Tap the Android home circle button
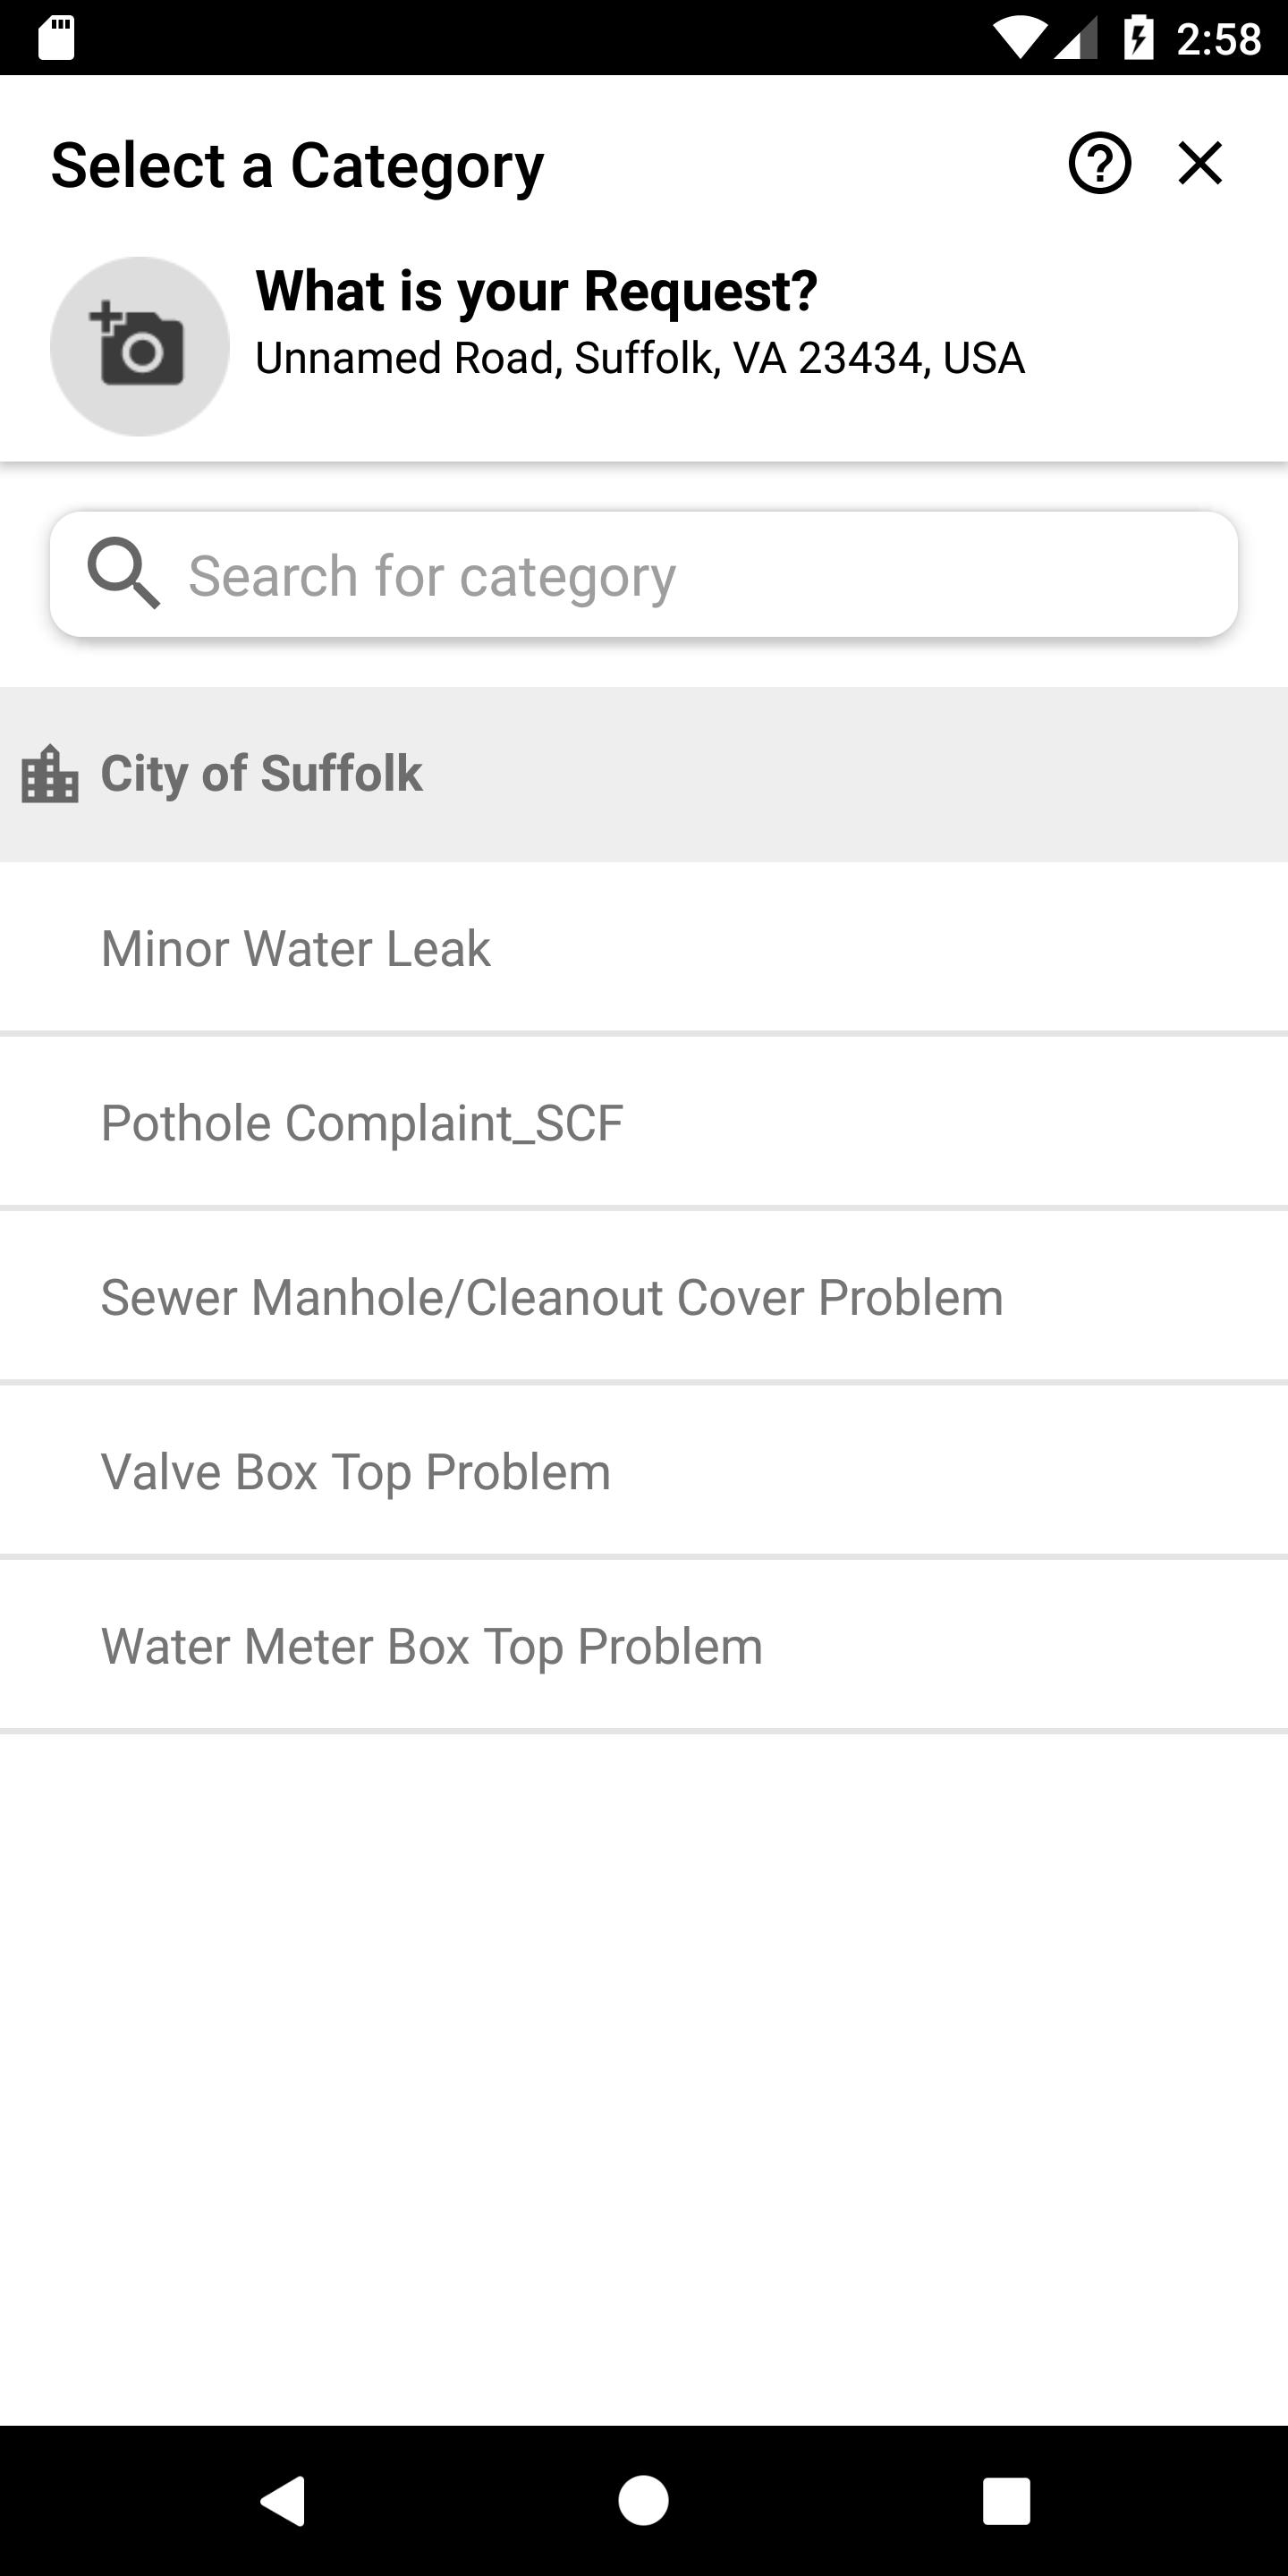 pyautogui.click(x=644, y=2501)
